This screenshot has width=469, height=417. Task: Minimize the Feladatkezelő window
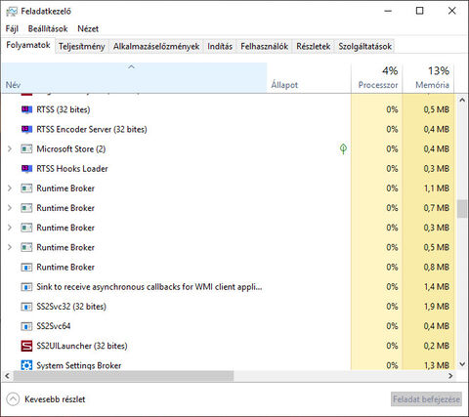click(x=388, y=11)
